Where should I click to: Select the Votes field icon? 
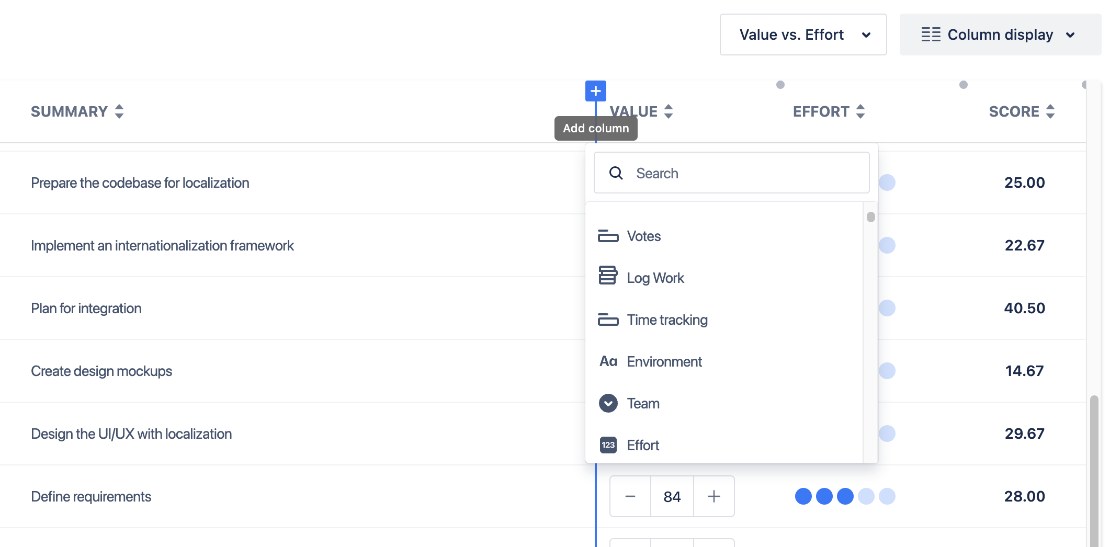tap(608, 236)
